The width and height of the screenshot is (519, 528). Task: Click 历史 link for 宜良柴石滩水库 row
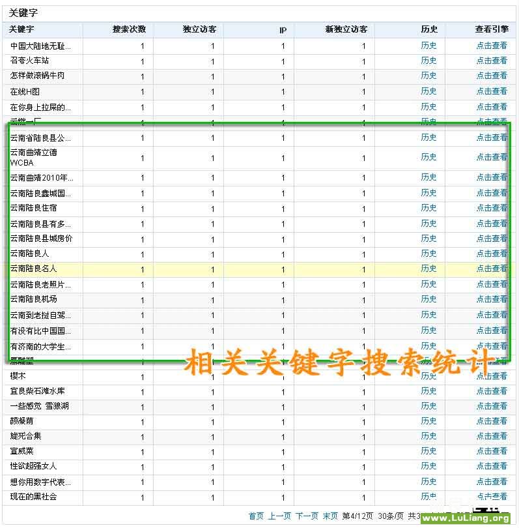(428, 391)
